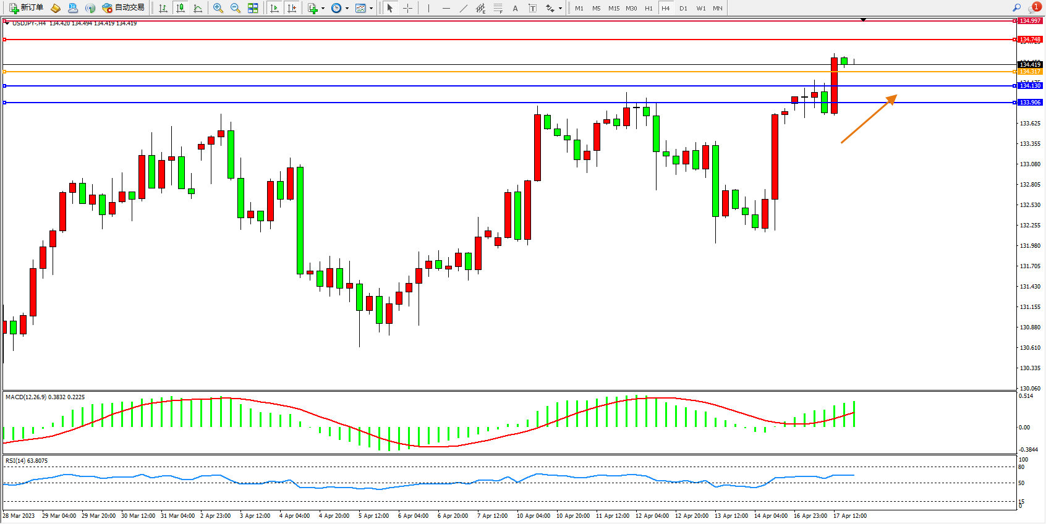Image resolution: width=1046 pixels, height=524 pixels.
Task: Zoom out of the chart
Action: click(x=236, y=8)
